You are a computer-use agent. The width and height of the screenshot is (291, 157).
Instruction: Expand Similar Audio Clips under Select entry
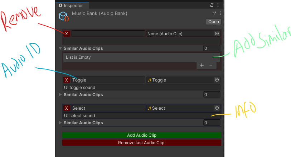tap(60, 123)
